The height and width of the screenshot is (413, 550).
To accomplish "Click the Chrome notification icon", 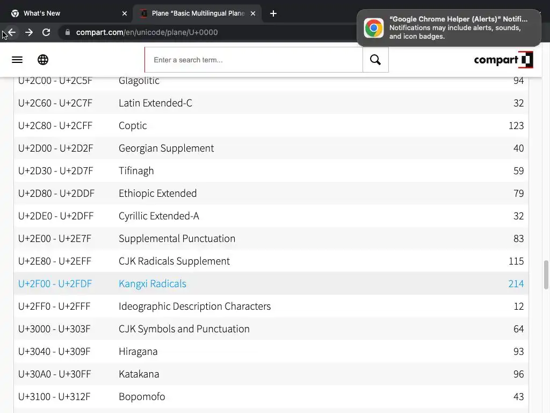I will (x=374, y=28).
